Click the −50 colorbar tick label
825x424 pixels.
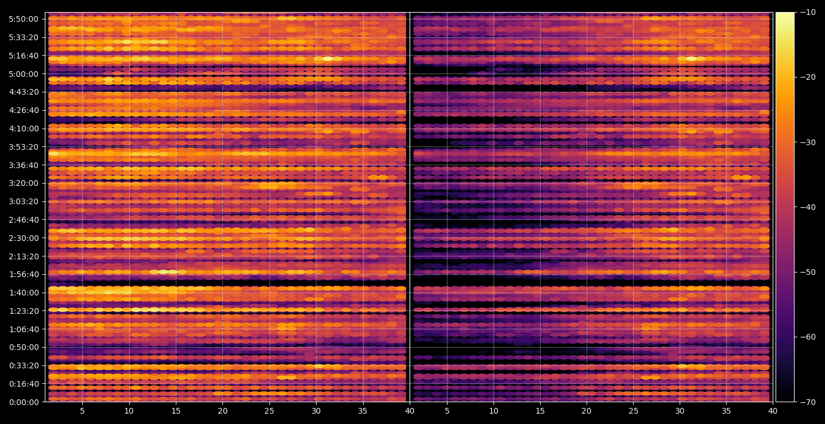(x=807, y=271)
